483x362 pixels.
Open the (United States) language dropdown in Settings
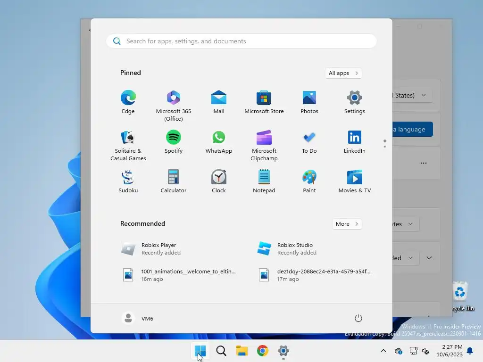[x=413, y=95]
